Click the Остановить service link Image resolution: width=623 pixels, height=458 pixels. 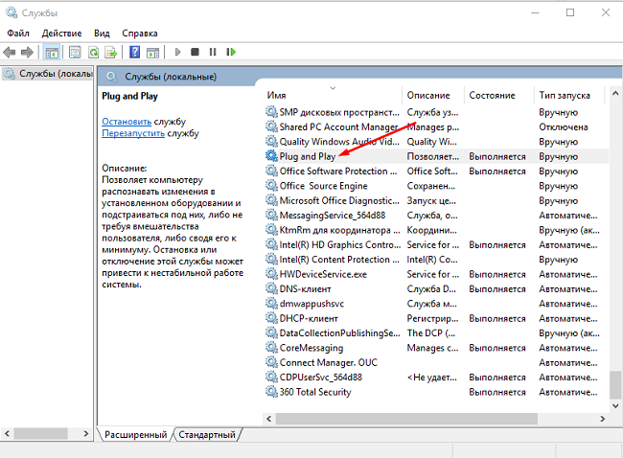click(x=127, y=122)
